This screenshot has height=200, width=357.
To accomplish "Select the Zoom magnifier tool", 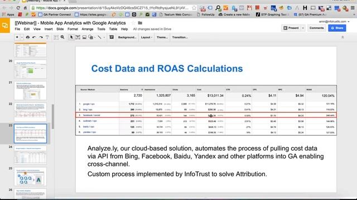I will click(x=62, y=37).
